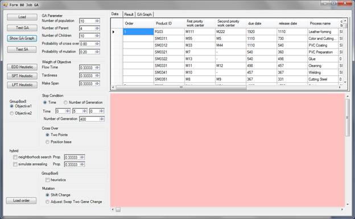
Task: Enable neightborhoob search checkbox
Action: pyautogui.click(x=15, y=157)
